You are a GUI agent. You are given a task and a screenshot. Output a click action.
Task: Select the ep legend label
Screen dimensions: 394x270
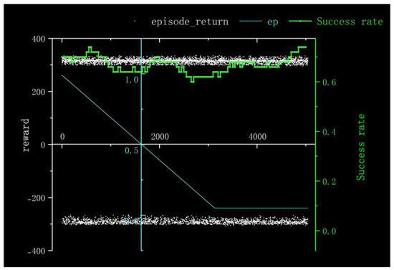point(273,22)
